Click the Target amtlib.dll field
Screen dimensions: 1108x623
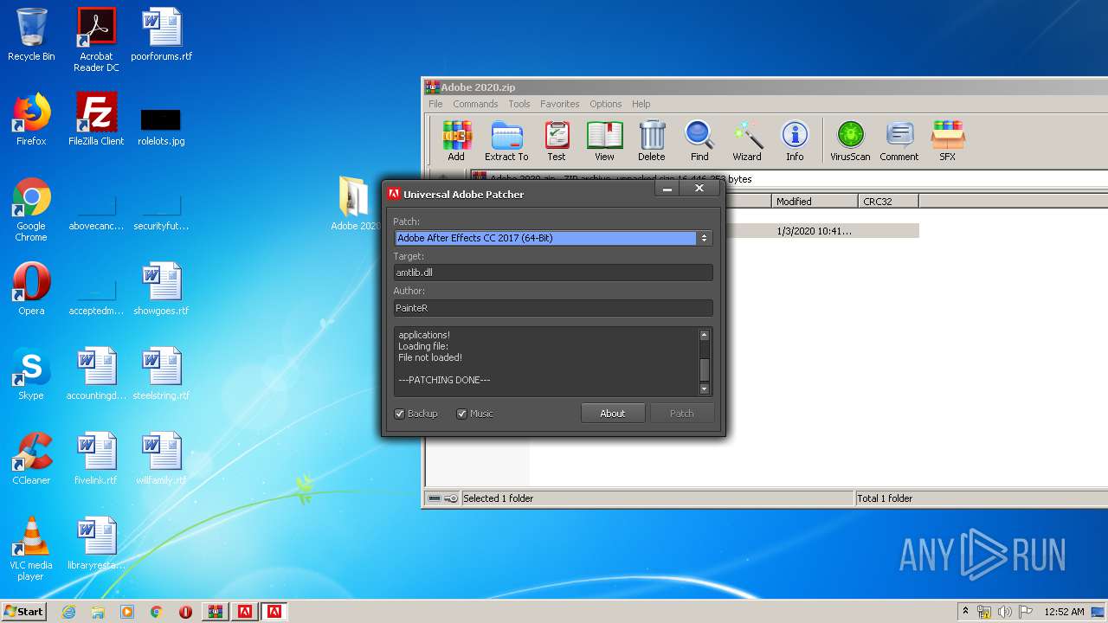[x=552, y=273]
